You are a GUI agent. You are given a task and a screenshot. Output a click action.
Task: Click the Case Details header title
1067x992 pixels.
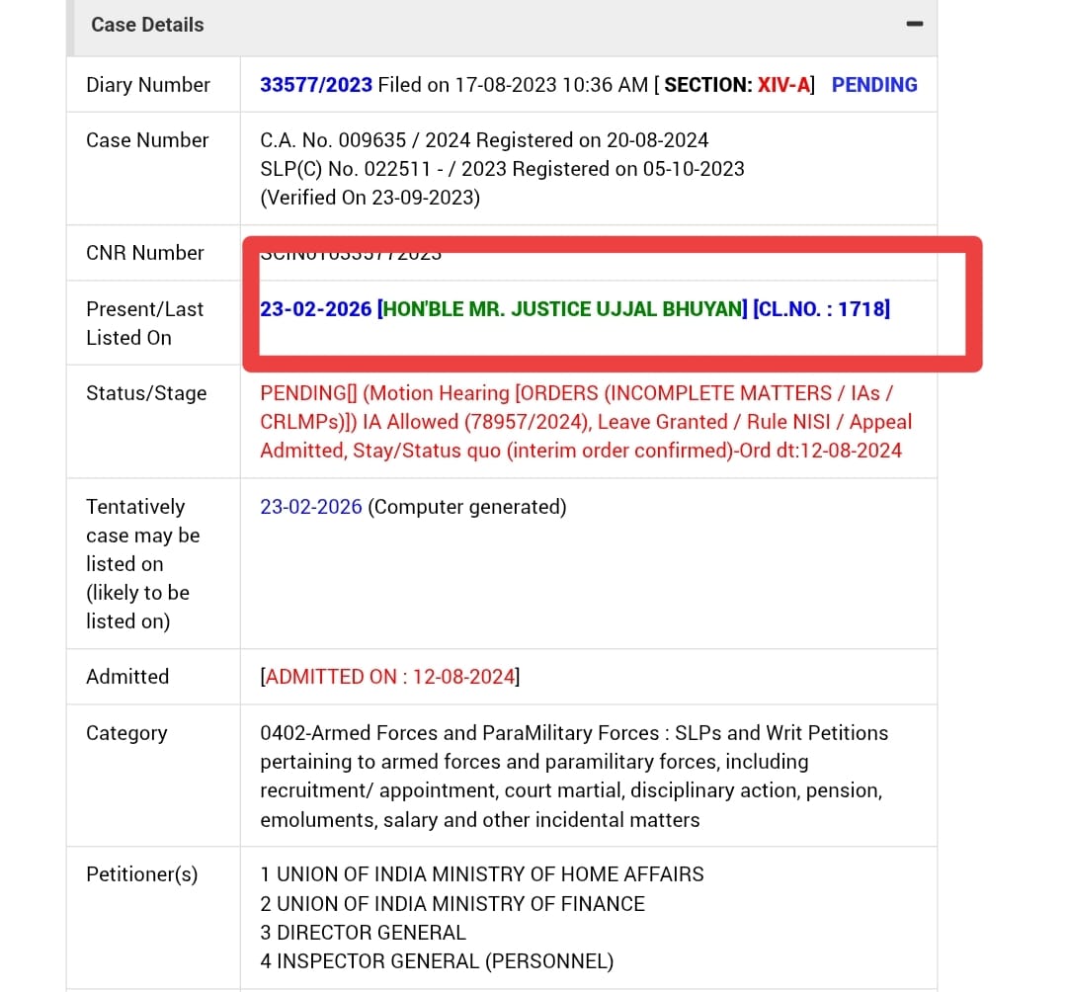coord(147,25)
